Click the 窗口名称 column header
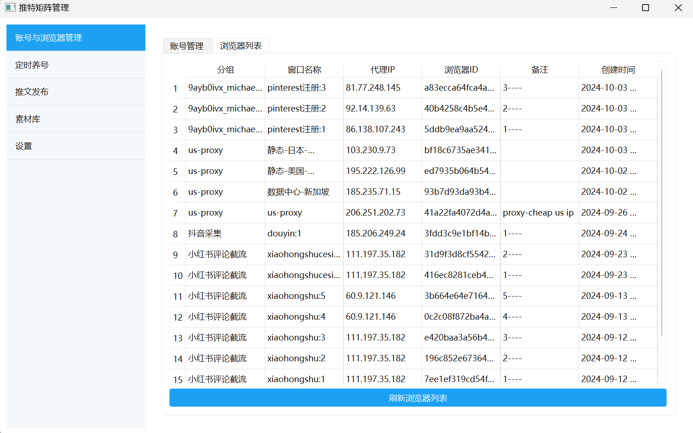The image size is (693, 433). click(304, 70)
